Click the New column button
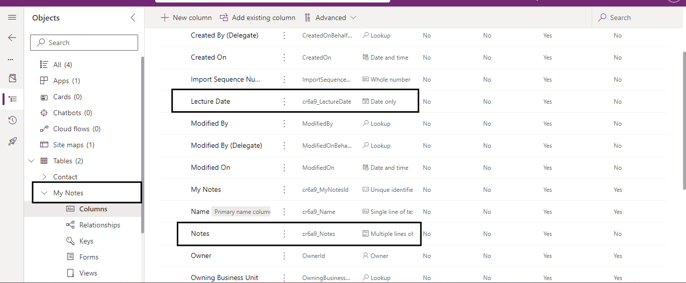This screenshot has width=686, height=283. click(186, 18)
